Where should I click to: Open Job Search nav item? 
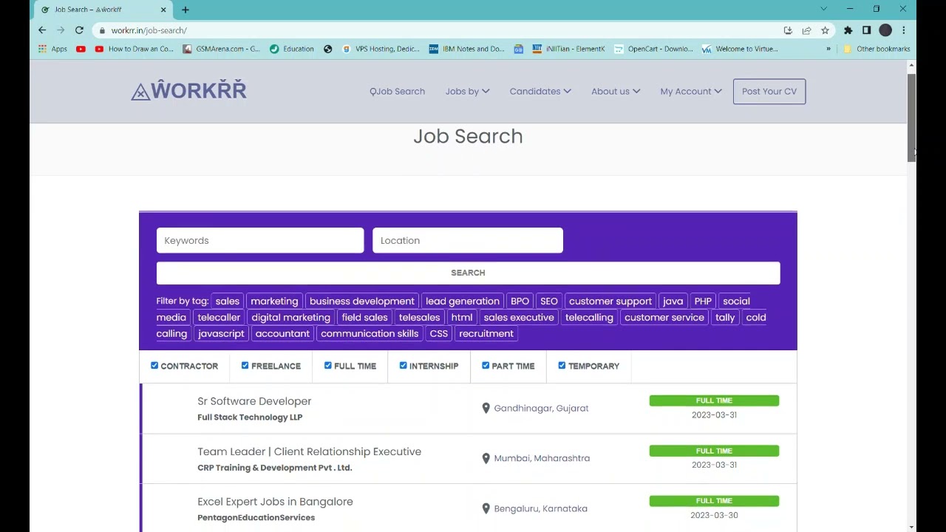click(x=397, y=92)
